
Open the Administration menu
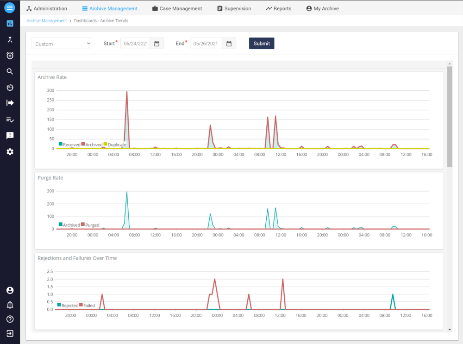click(x=47, y=9)
